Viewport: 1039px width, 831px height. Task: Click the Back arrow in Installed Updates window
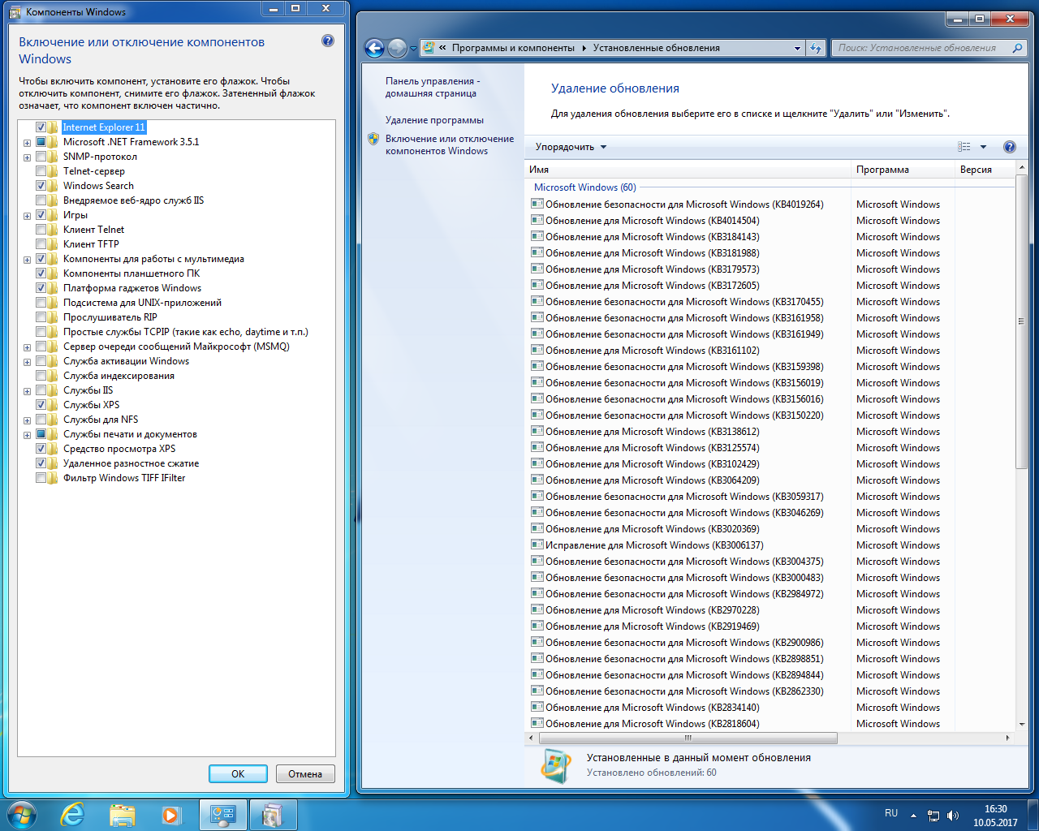coord(374,48)
